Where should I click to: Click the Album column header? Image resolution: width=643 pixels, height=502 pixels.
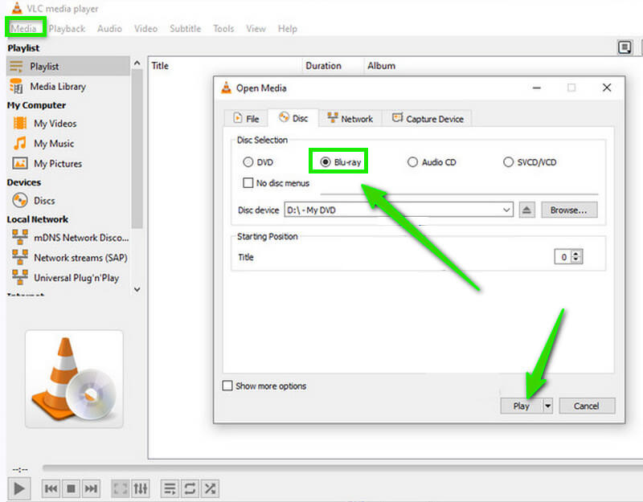pos(381,66)
